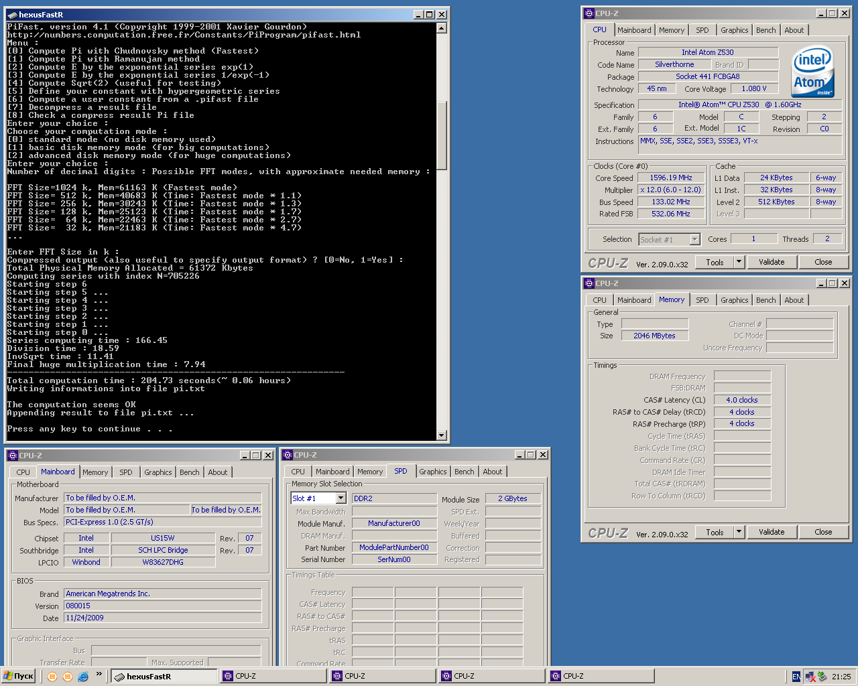The height and width of the screenshot is (686, 858).
Task: Open Graphics tab in Motherboard window
Action: pos(158,472)
